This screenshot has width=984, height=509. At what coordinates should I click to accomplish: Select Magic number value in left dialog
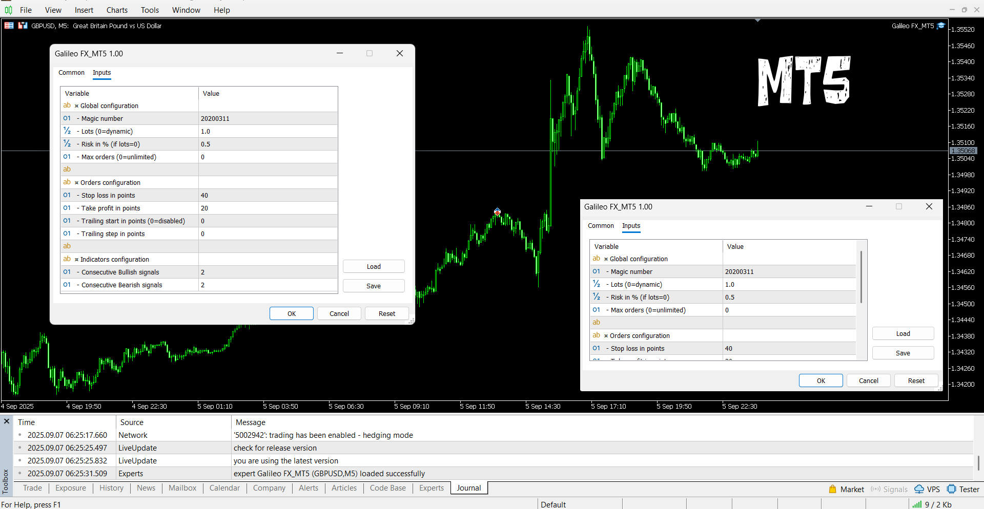268,118
